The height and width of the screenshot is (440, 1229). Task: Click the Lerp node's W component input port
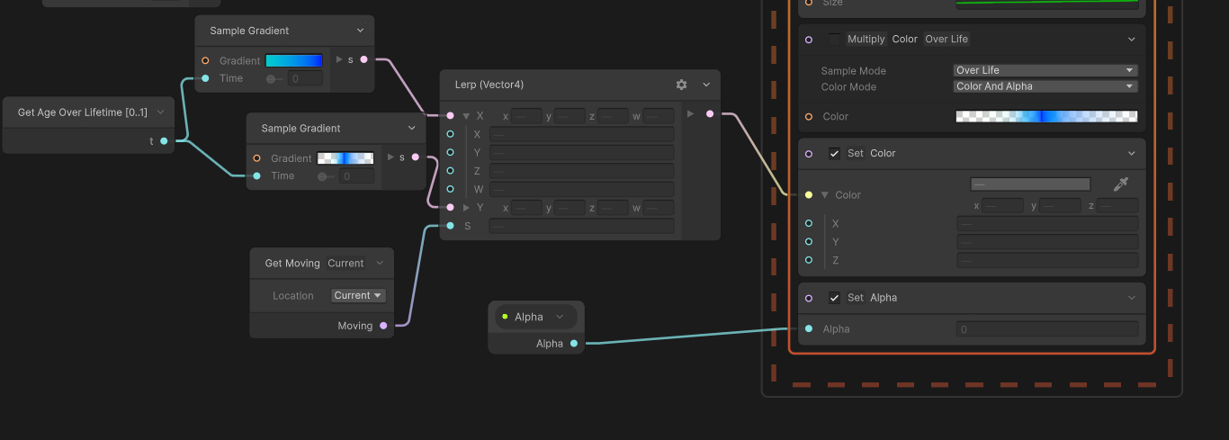coord(450,189)
